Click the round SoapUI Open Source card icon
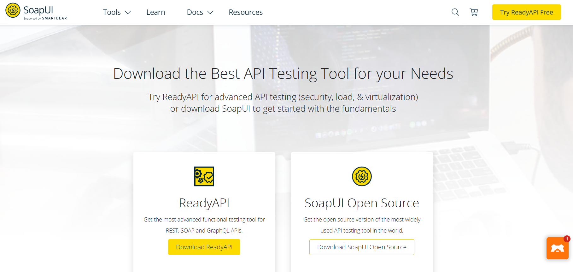The height and width of the screenshot is (272, 573). 362,176
